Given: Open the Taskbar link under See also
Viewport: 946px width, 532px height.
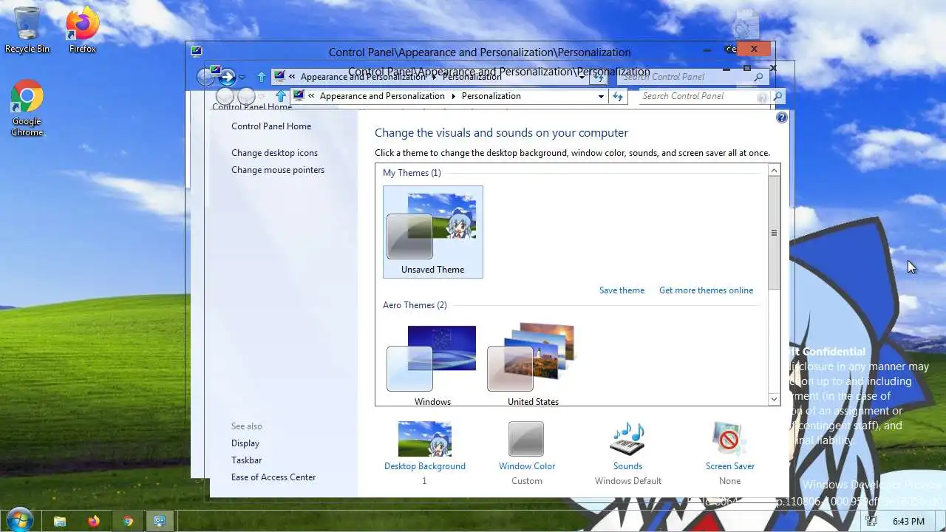Looking at the screenshot, I should tap(246, 460).
